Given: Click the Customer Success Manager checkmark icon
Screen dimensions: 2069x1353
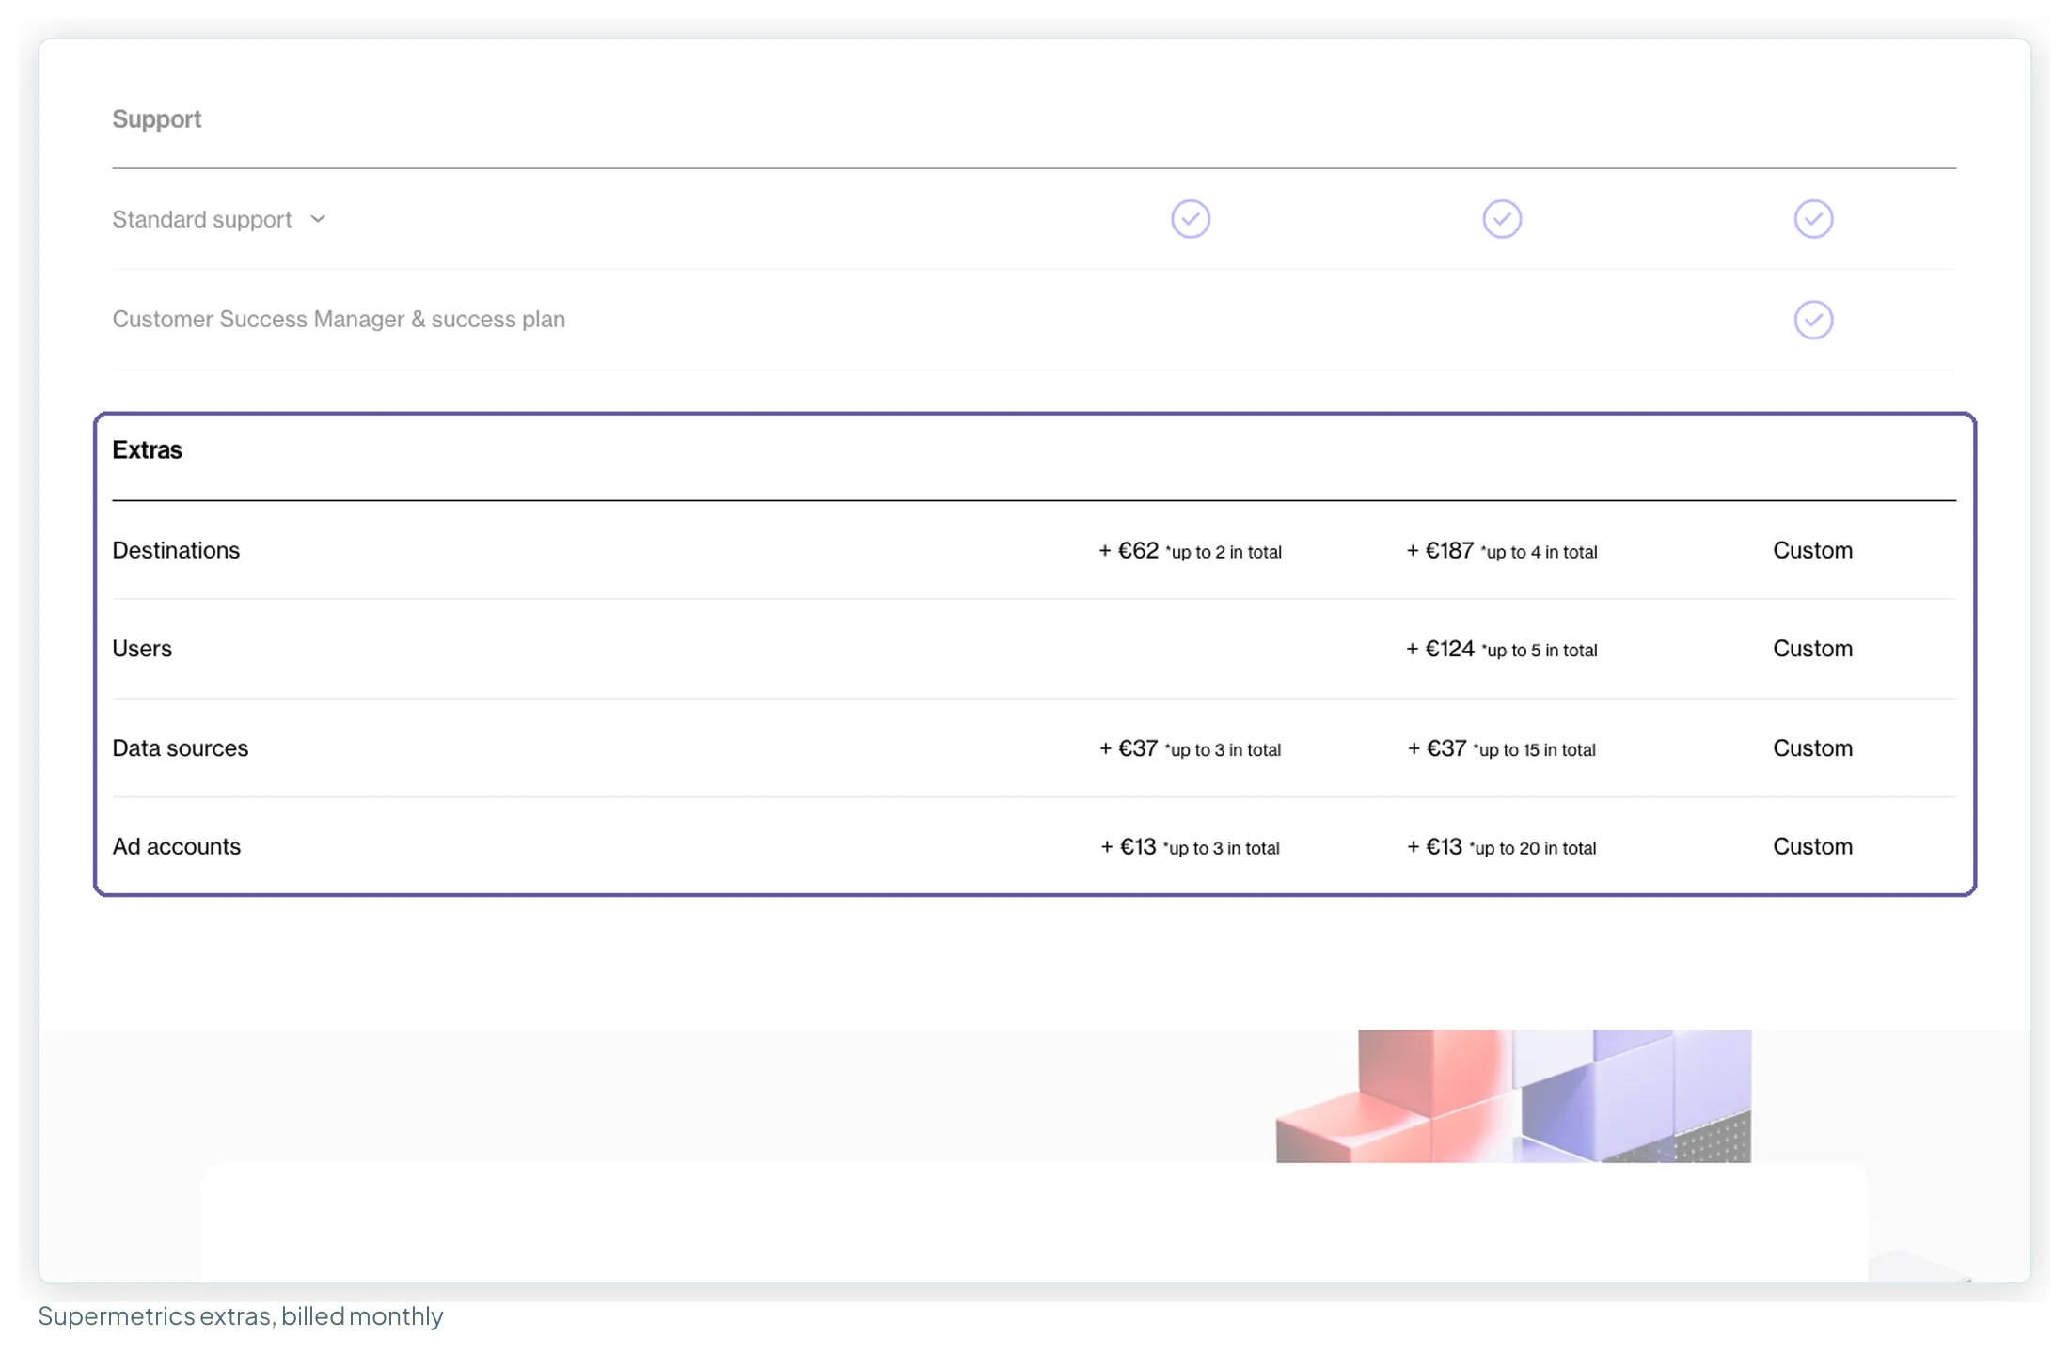Looking at the screenshot, I should click(1813, 320).
